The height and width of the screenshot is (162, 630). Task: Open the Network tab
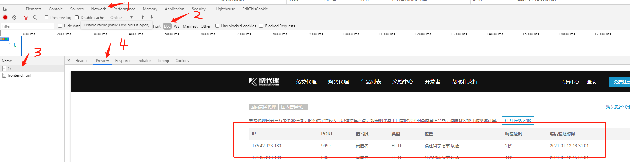click(x=98, y=9)
